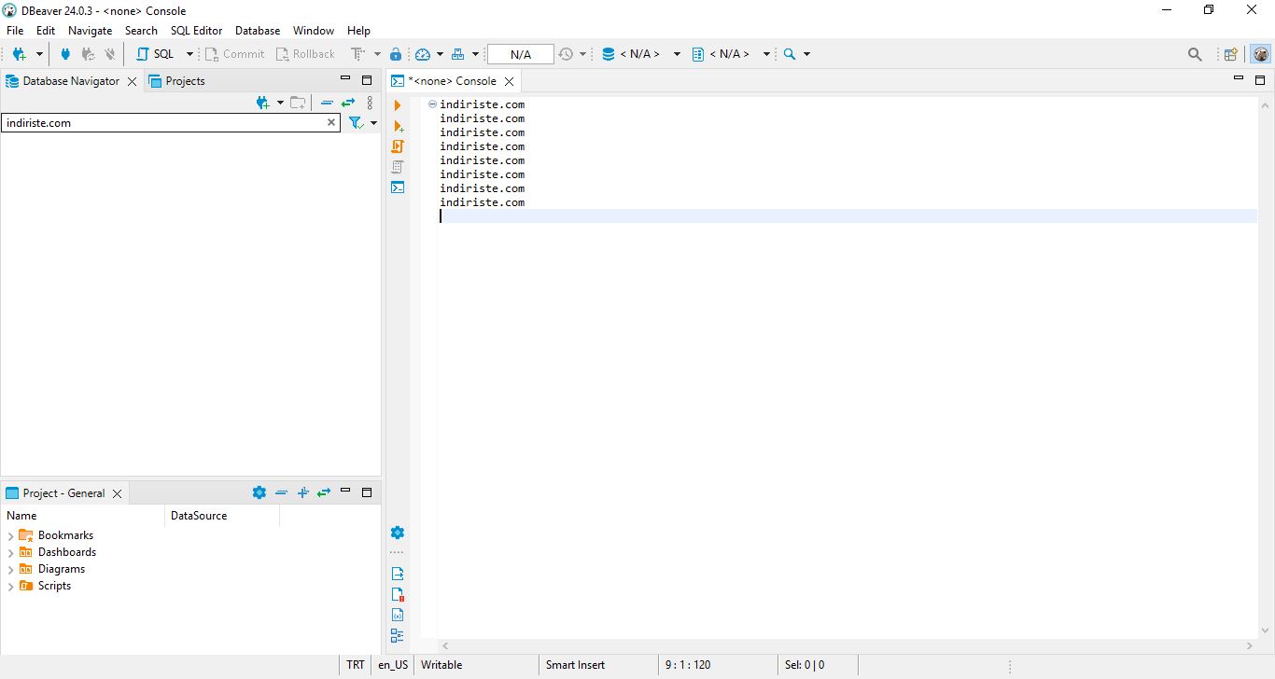The image size is (1275, 679).
Task: Open the Navigate menu
Action: [x=91, y=31]
